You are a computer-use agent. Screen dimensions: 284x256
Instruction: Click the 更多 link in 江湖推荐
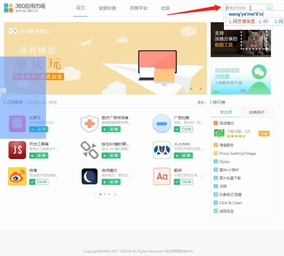click(x=201, y=102)
